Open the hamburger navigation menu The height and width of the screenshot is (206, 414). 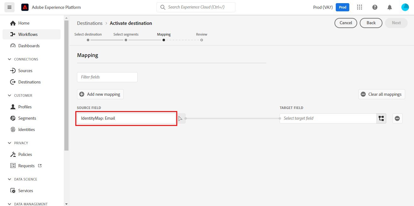(x=9, y=7)
